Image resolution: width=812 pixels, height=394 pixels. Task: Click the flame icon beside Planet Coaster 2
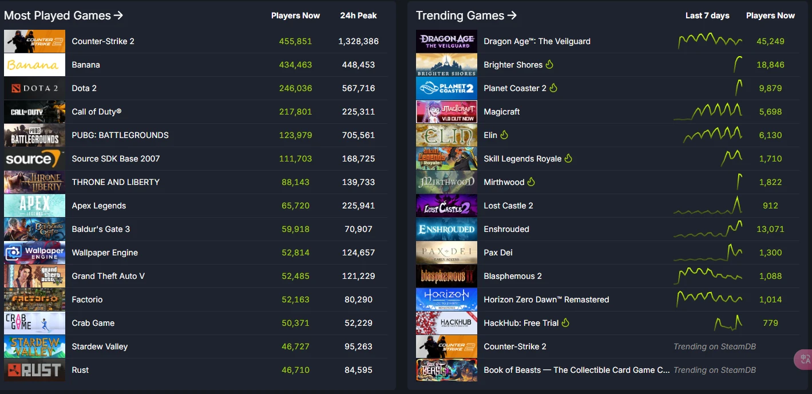coord(553,88)
